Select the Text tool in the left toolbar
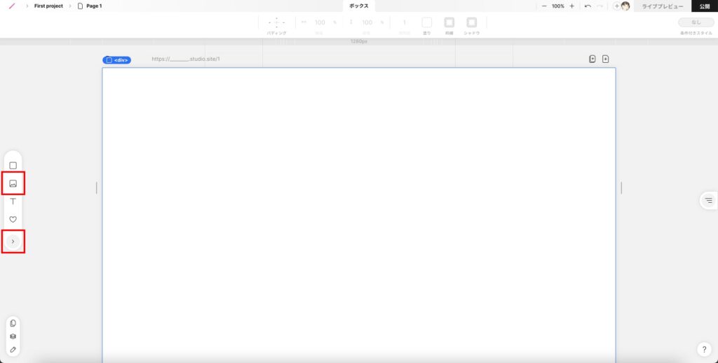The image size is (718, 363). 13,201
